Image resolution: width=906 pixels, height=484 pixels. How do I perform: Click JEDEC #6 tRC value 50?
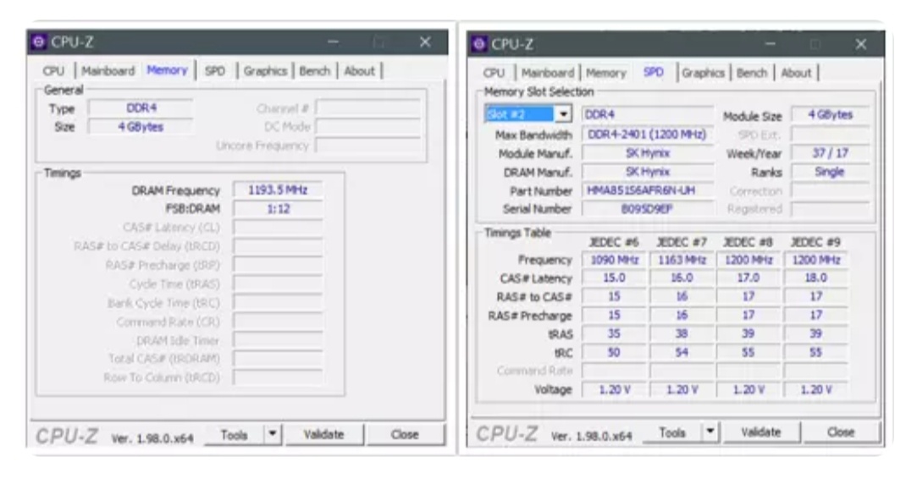click(x=614, y=352)
